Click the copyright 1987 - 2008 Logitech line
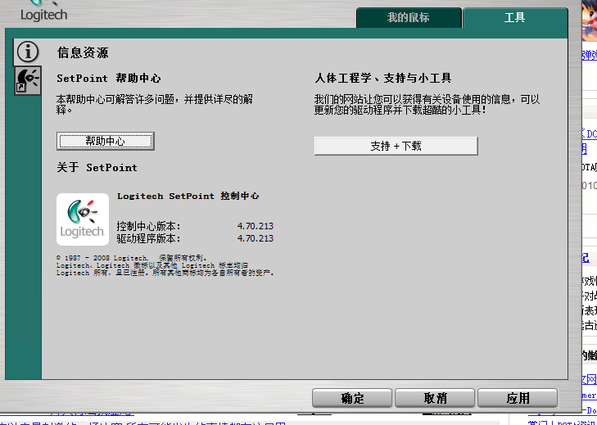This screenshot has height=425, width=597. tap(131, 258)
